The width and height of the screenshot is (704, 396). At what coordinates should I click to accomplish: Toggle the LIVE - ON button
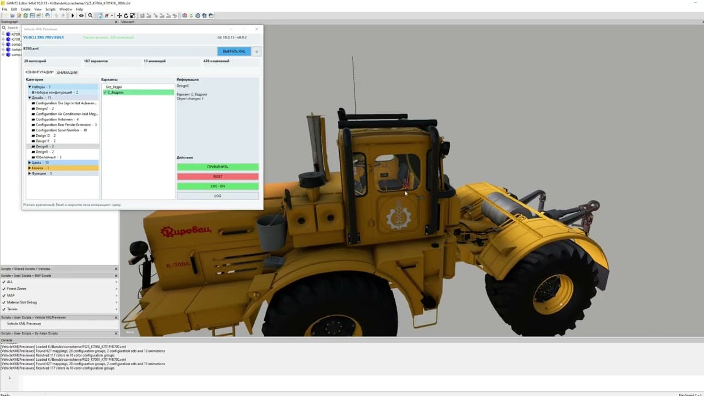218,186
